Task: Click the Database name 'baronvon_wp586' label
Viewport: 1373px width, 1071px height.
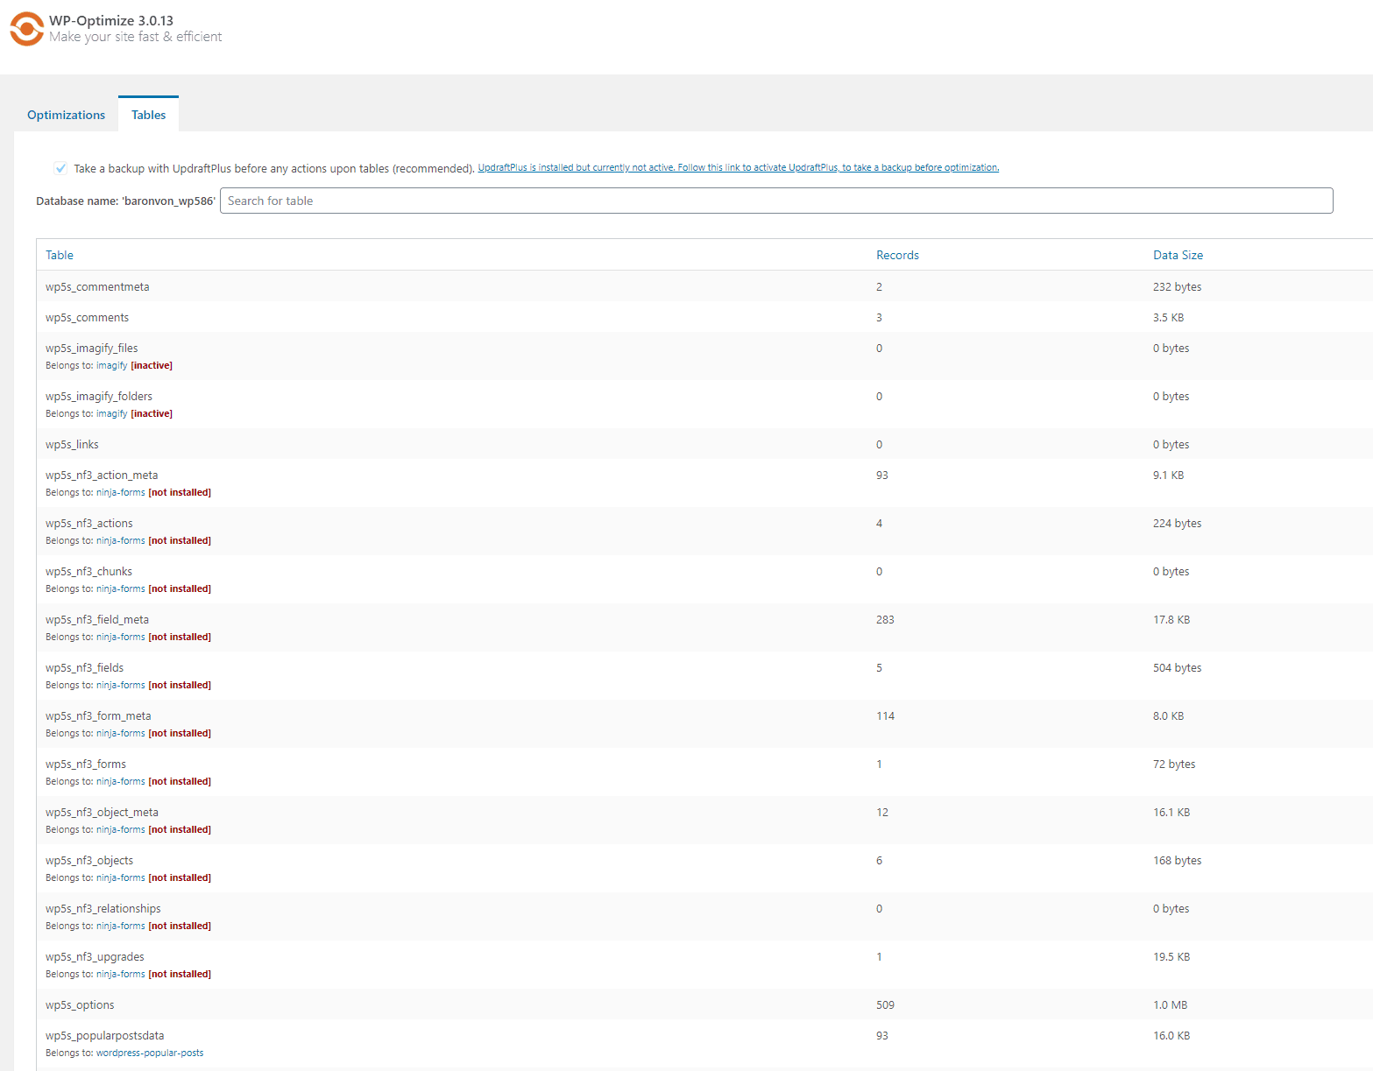Action: pyautogui.click(x=125, y=201)
